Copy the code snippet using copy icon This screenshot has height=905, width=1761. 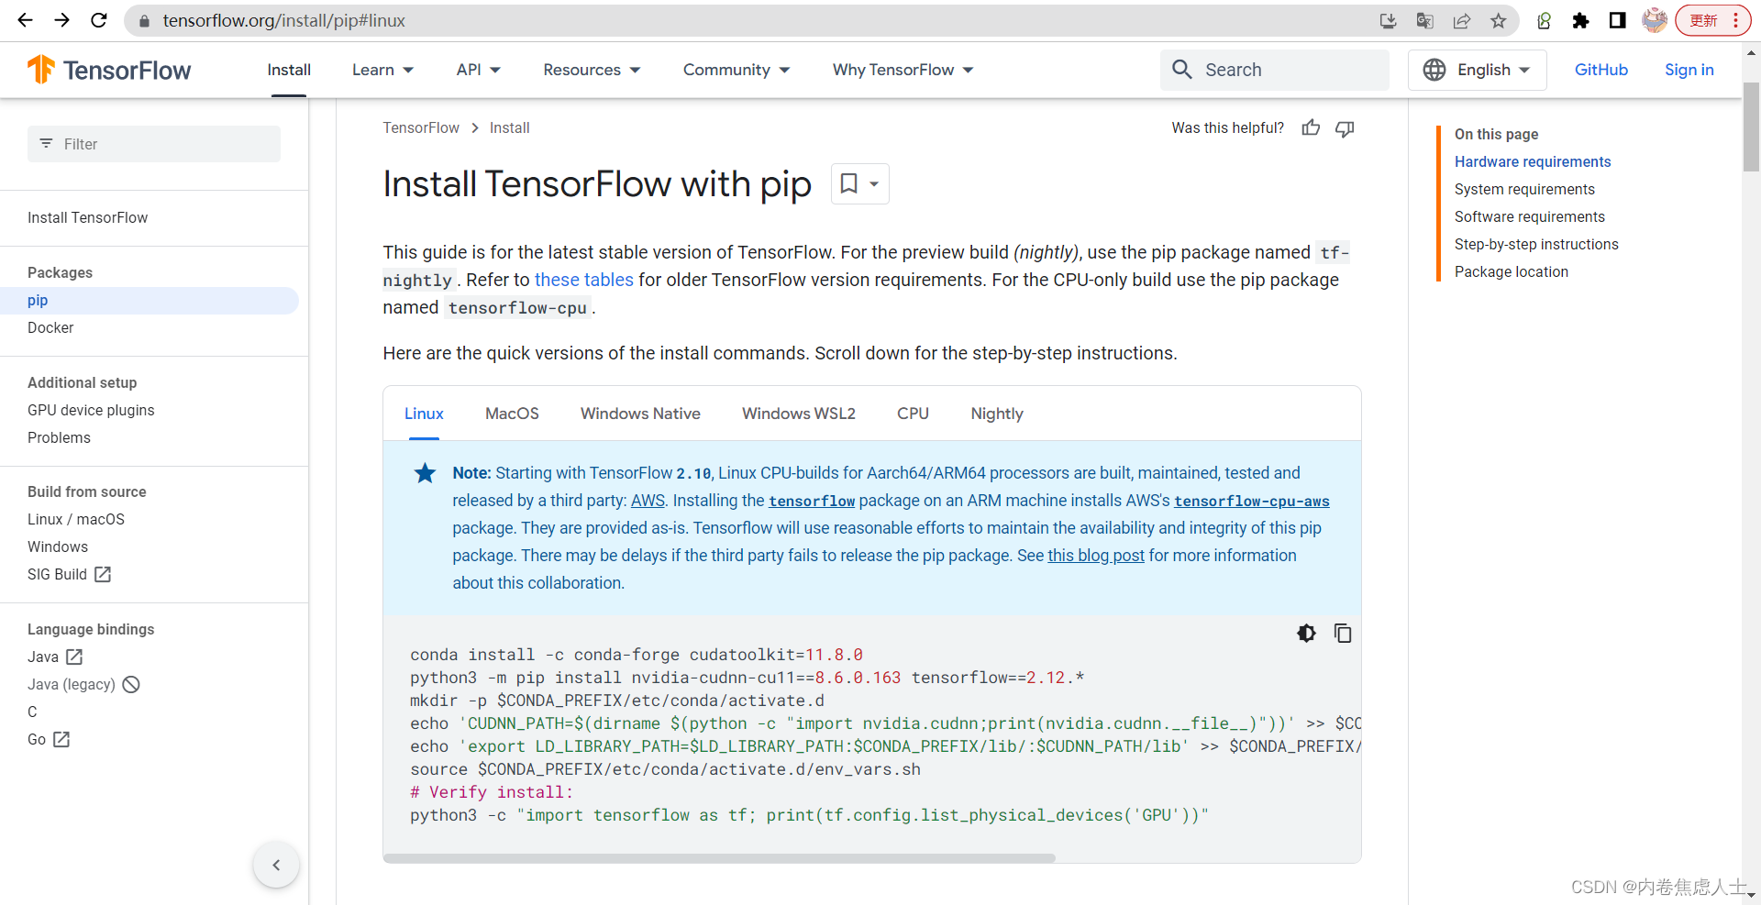point(1343,633)
